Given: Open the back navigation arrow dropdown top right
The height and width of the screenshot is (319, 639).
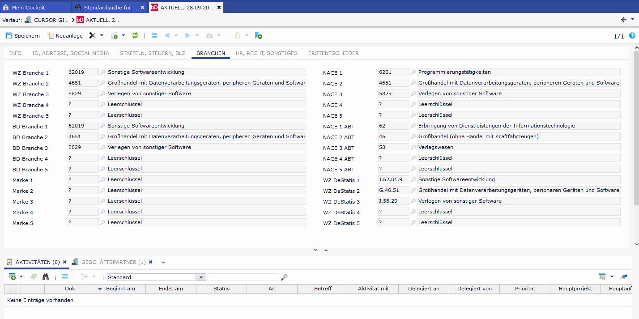Looking at the screenshot, I should (x=632, y=20).
